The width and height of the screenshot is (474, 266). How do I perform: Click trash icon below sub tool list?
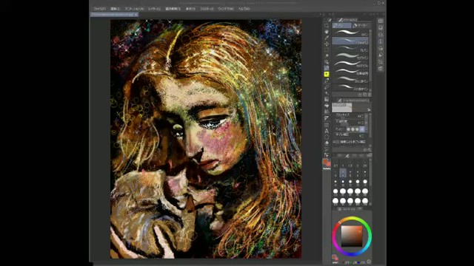tap(370, 95)
